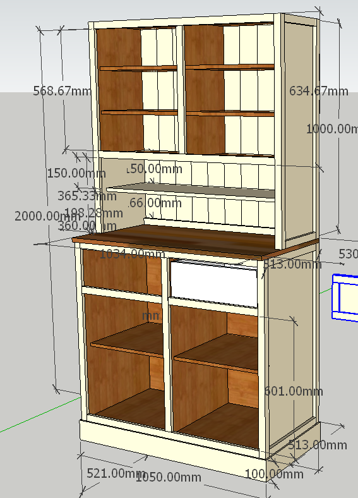
Task: Select the 568.67mm dimension label
Action: [63, 91]
